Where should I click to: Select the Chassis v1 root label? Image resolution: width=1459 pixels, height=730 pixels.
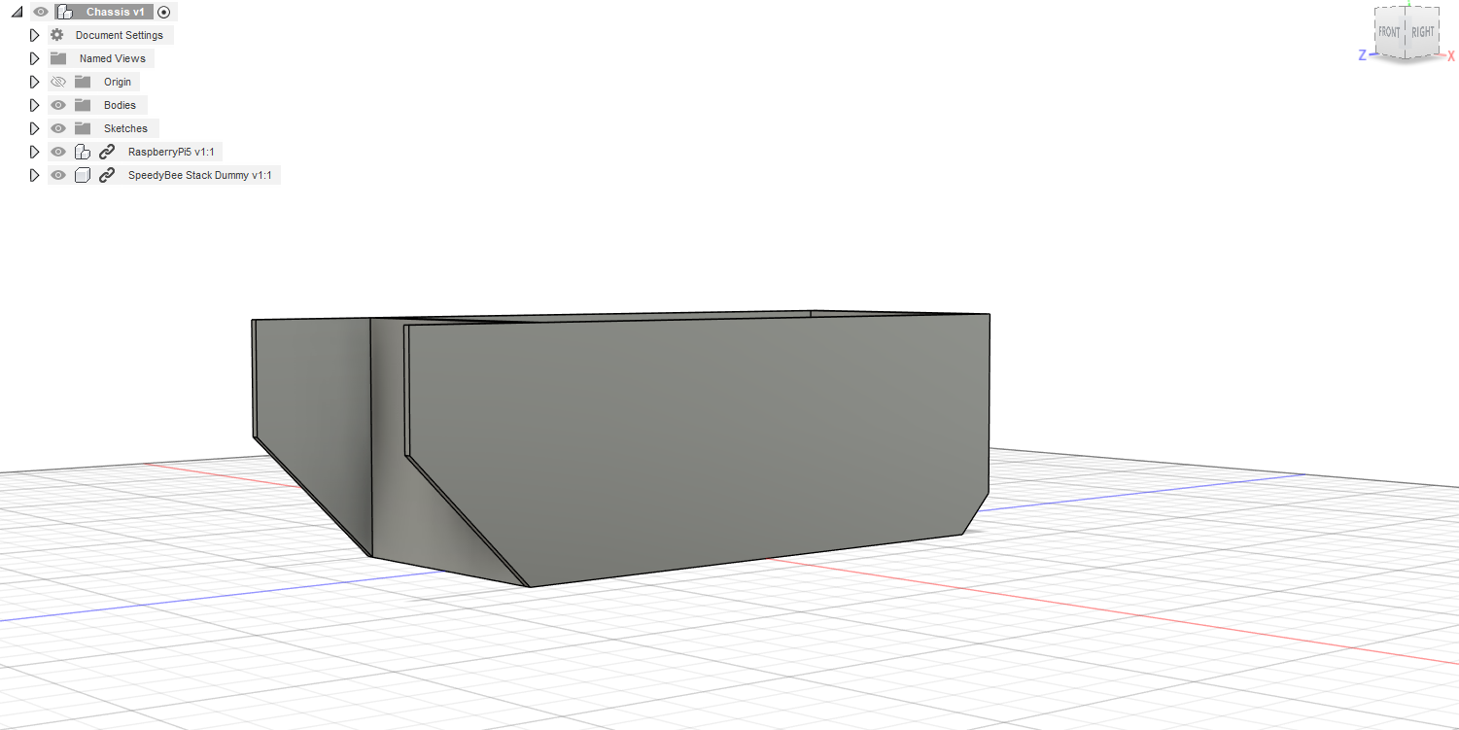coord(115,12)
